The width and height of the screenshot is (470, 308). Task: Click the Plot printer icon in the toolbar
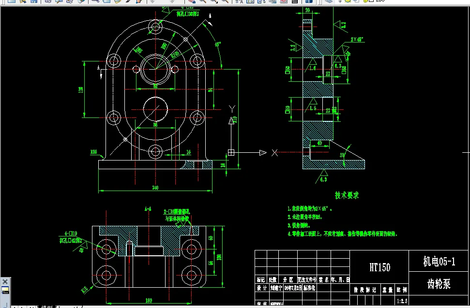(48, 1)
